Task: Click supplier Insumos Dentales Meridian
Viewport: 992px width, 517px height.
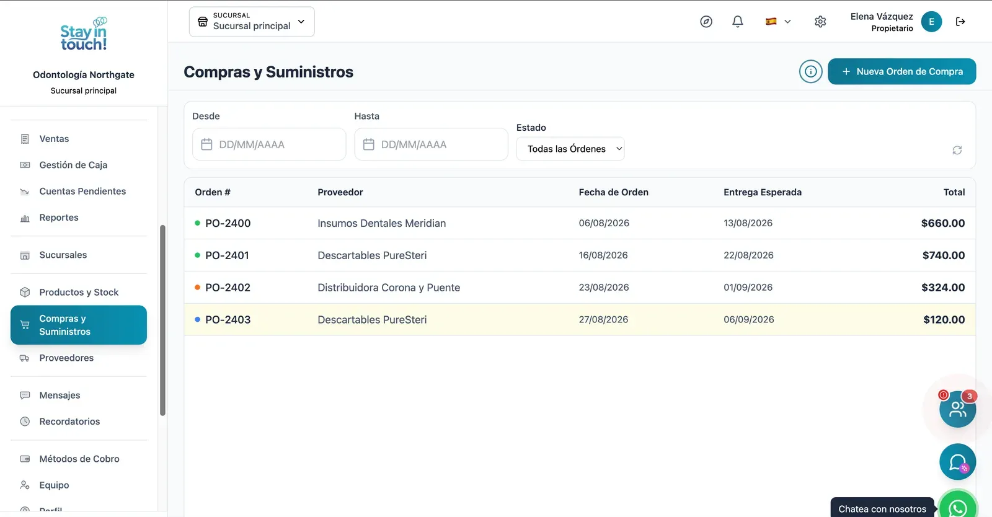Action: pyautogui.click(x=382, y=223)
